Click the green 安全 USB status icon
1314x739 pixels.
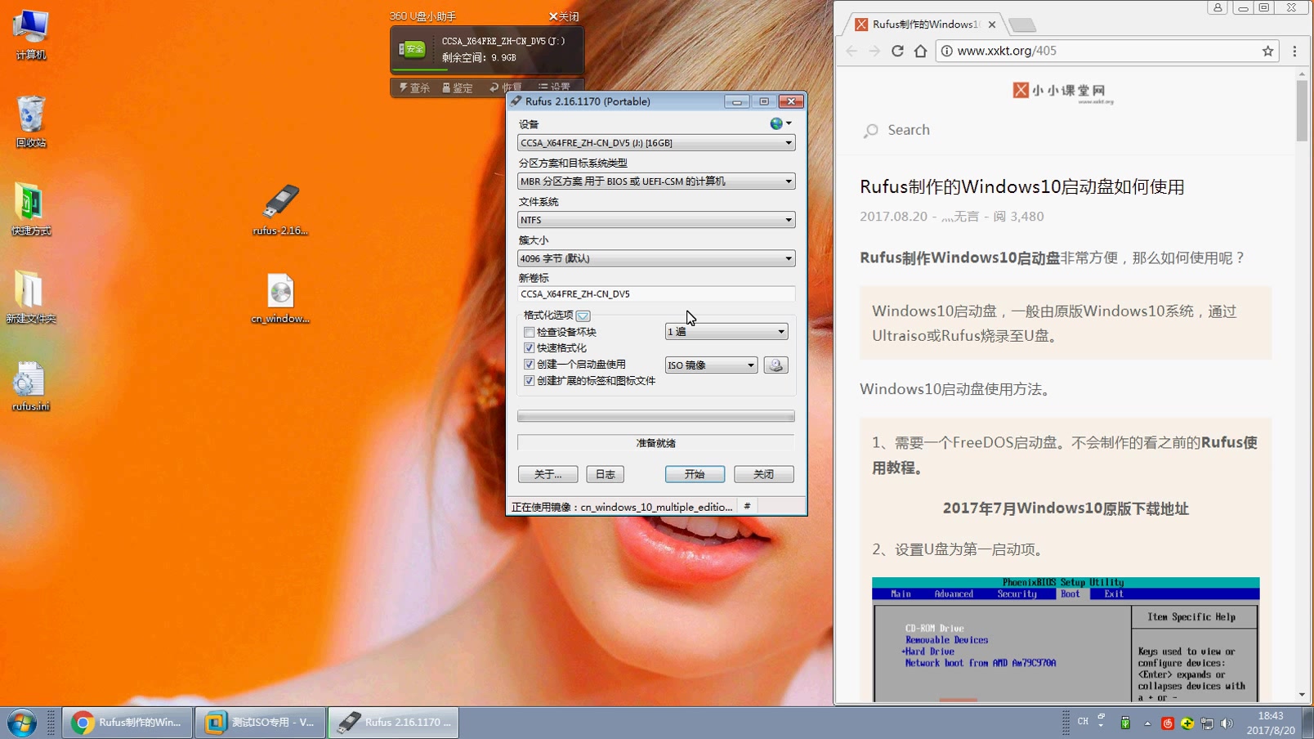tap(412, 50)
